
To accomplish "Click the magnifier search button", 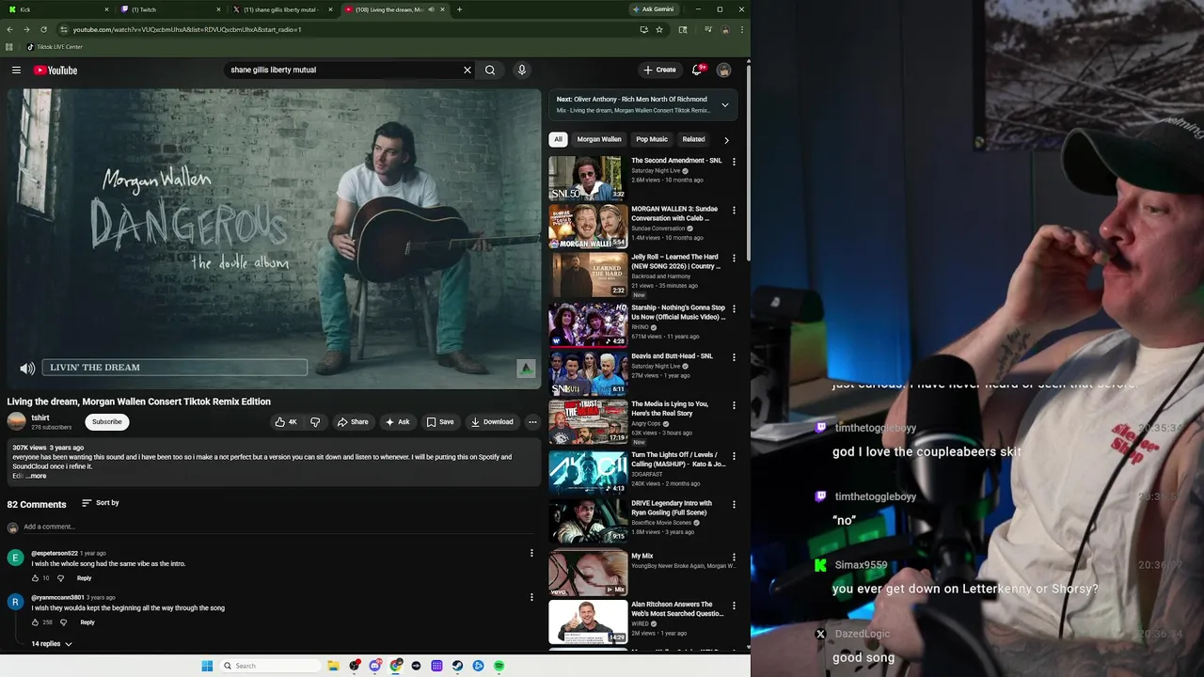I will 490,70.
